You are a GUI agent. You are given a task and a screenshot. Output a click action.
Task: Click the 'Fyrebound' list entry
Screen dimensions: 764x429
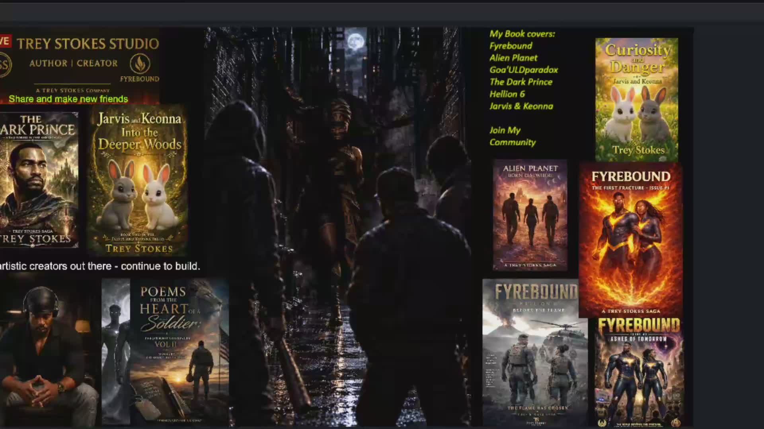(511, 46)
